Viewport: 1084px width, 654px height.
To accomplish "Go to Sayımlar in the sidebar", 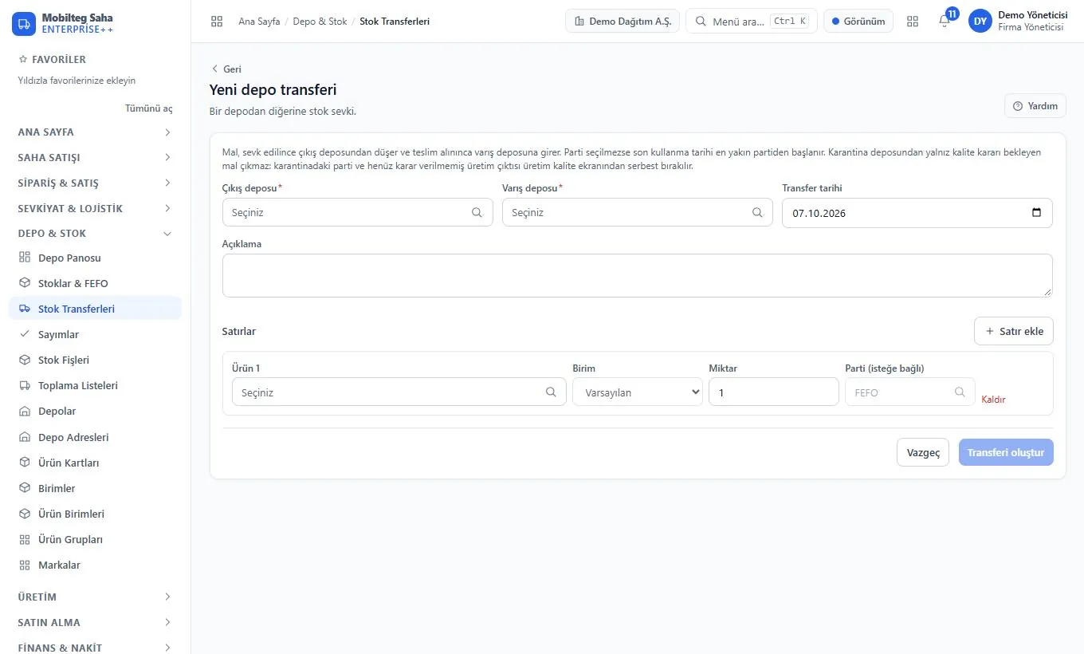I will click(x=95, y=334).
